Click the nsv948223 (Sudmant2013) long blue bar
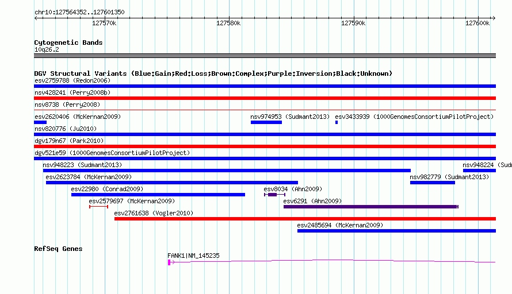 pos(227,171)
